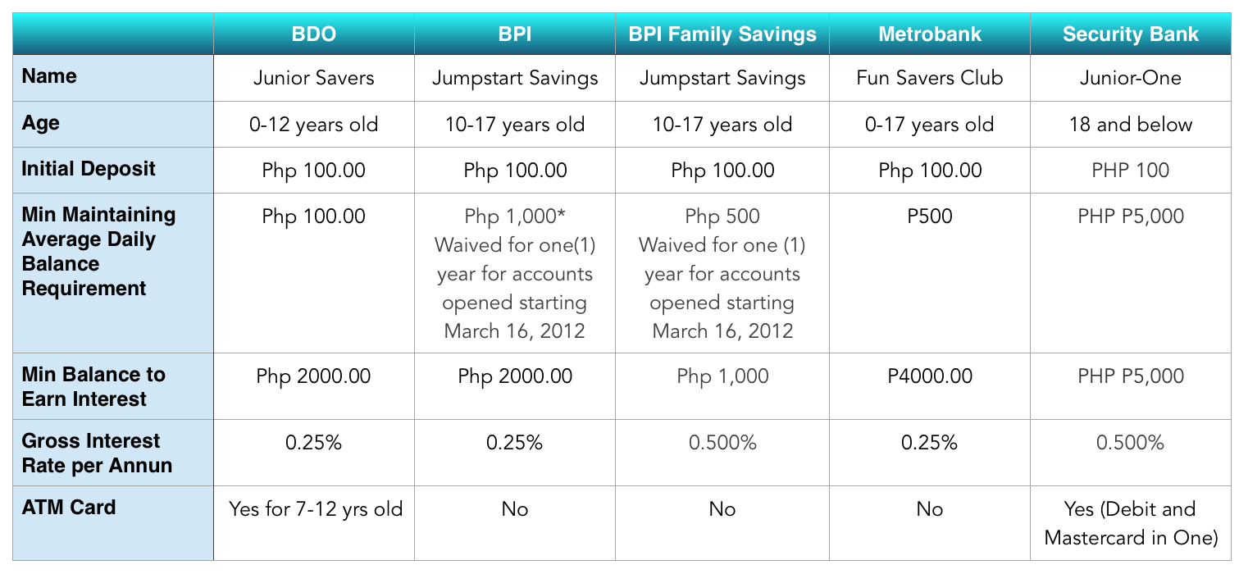Select the 18 and below cell
The width and height of the screenshot is (1248, 574).
1131,125
